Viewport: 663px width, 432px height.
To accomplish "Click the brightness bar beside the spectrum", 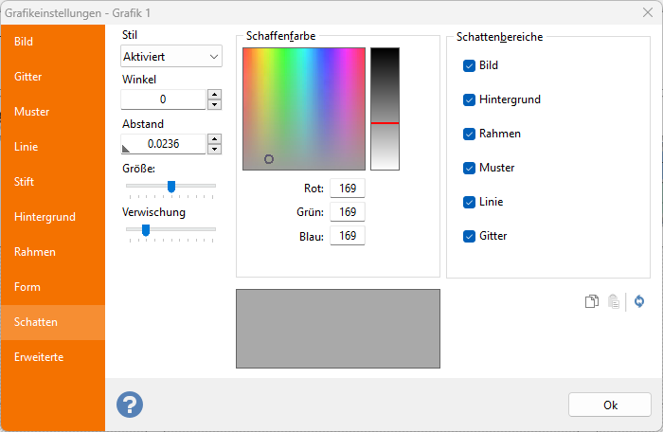I will point(385,108).
